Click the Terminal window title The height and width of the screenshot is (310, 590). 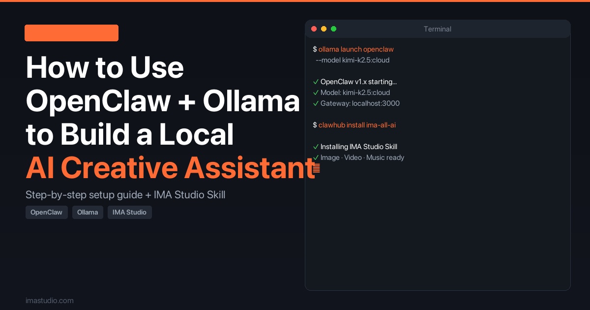(x=437, y=29)
